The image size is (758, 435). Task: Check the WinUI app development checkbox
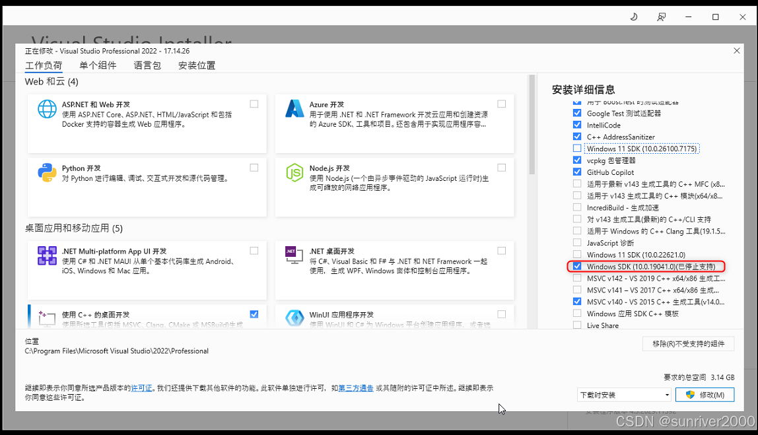[502, 314]
